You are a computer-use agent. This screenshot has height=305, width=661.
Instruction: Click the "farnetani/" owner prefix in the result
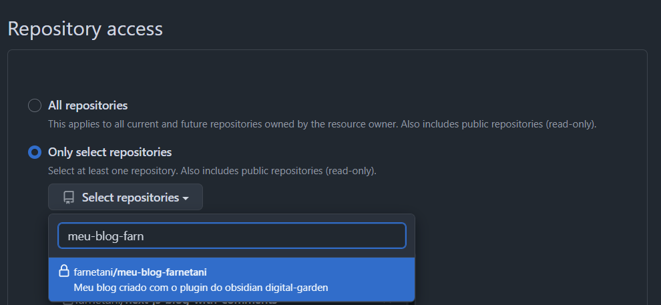pos(94,272)
